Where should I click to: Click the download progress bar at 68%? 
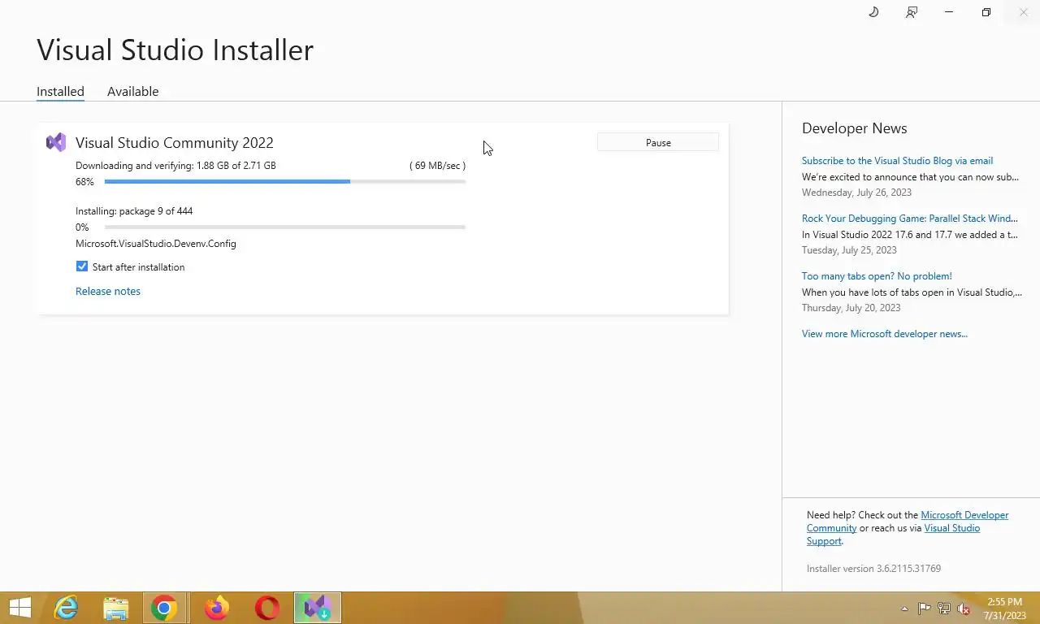[285, 182]
